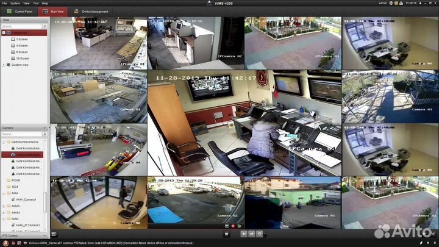Go to next page of live view

click(x=252, y=234)
